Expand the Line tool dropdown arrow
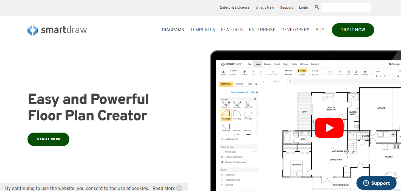The width and height of the screenshot is (401, 191). (x=320, y=71)
